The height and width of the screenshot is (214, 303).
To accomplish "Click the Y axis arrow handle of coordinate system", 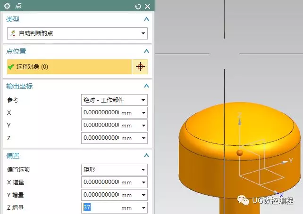I will [x=285, y=162].
